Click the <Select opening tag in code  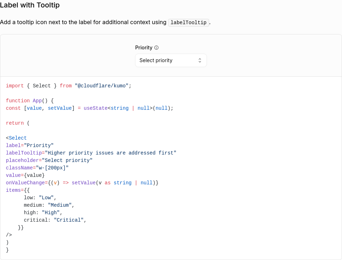click(x=16, y=138)
